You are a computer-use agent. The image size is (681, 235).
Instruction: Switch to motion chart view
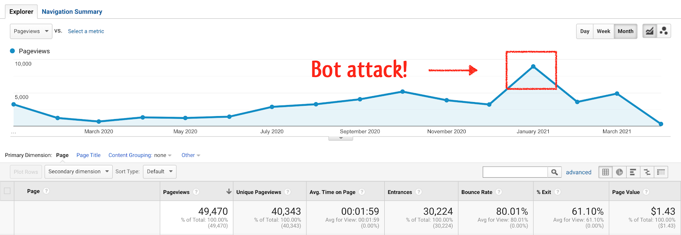664,31
